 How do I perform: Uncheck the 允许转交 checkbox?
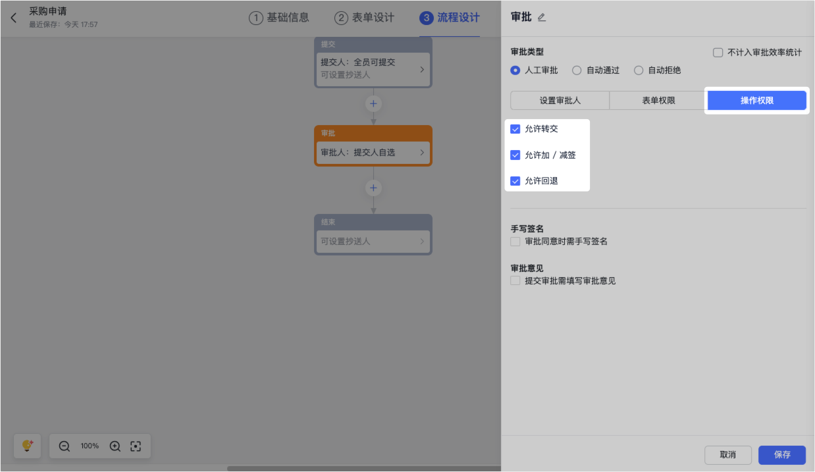[515, 129]
